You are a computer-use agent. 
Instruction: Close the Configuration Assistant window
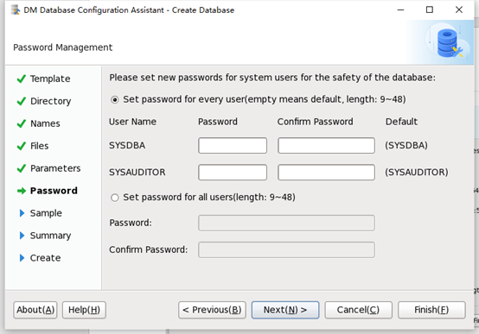pos(459,9)
